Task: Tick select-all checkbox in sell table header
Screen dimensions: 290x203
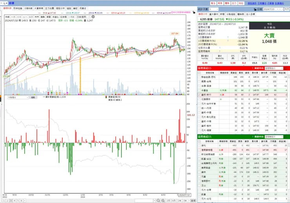Action: 199,141
